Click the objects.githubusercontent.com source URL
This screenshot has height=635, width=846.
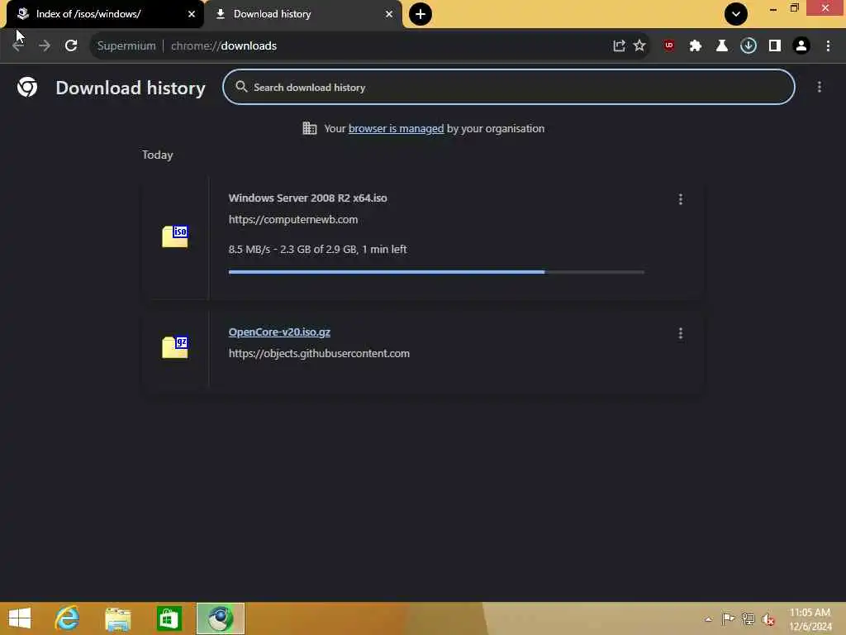[x=319, y=354]
